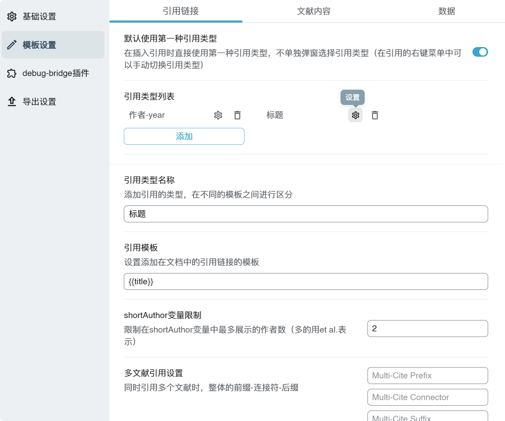Click the 引用类型名称 input containing 标题
Screen dimensions: 505x421
(x=306, y=214)
